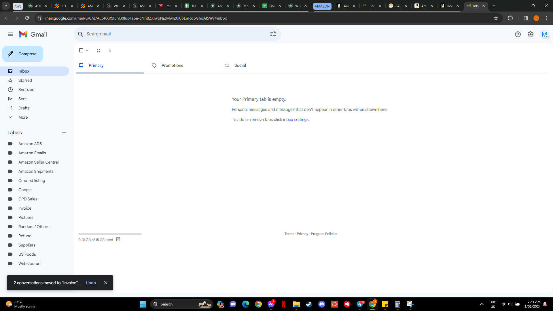The image size is (553, 311).
Task: Open the Privacy link
Action: point(302,234)
